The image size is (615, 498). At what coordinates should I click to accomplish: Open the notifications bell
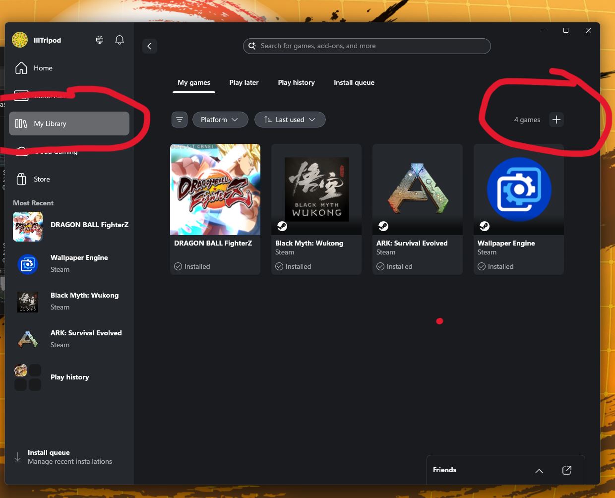120,40
